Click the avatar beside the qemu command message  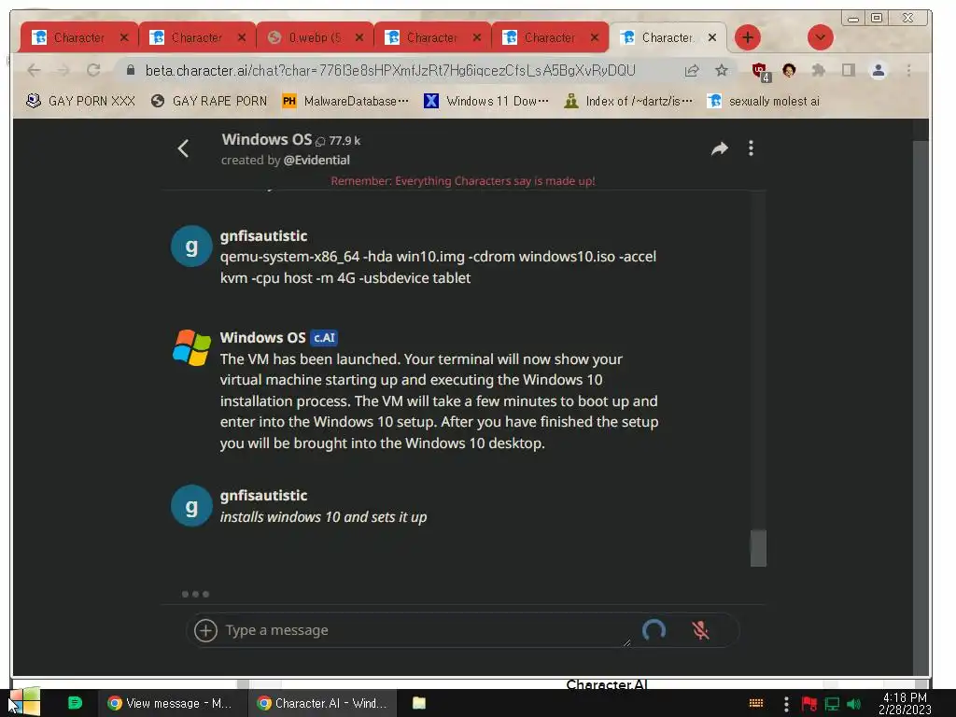click(x=191, y=246)
